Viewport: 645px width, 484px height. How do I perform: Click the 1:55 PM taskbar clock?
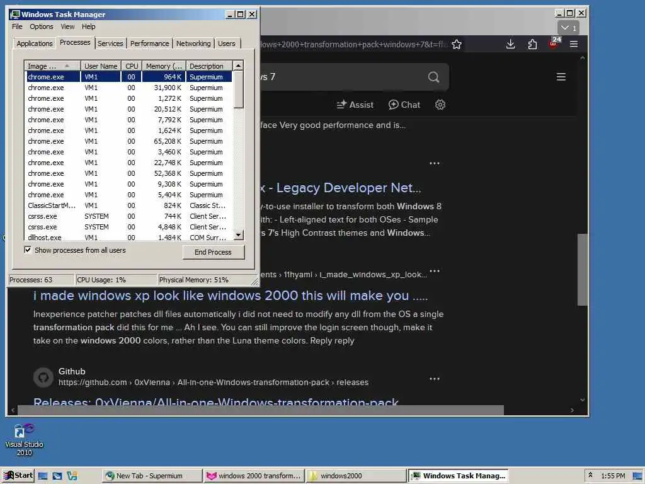[613, 476]
